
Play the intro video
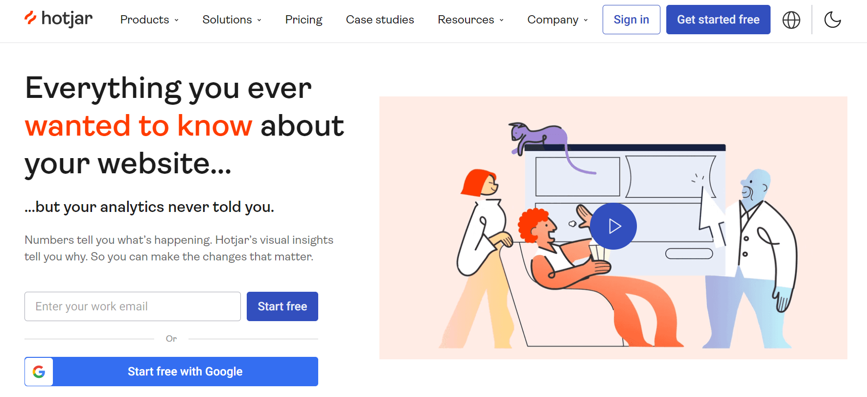613,226
